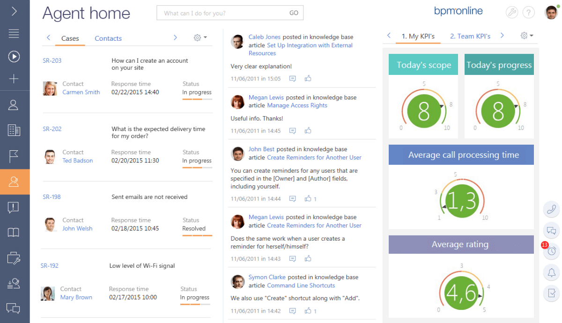Click the SR-198 Resolved status bar

coord(197,235)
